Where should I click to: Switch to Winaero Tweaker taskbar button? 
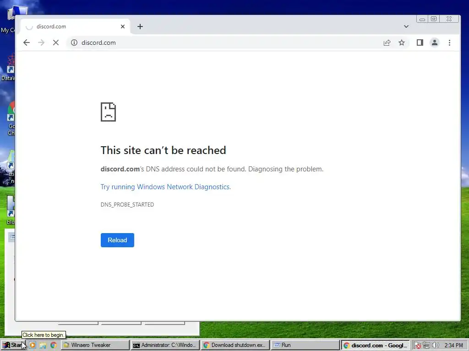pos(95,346)
